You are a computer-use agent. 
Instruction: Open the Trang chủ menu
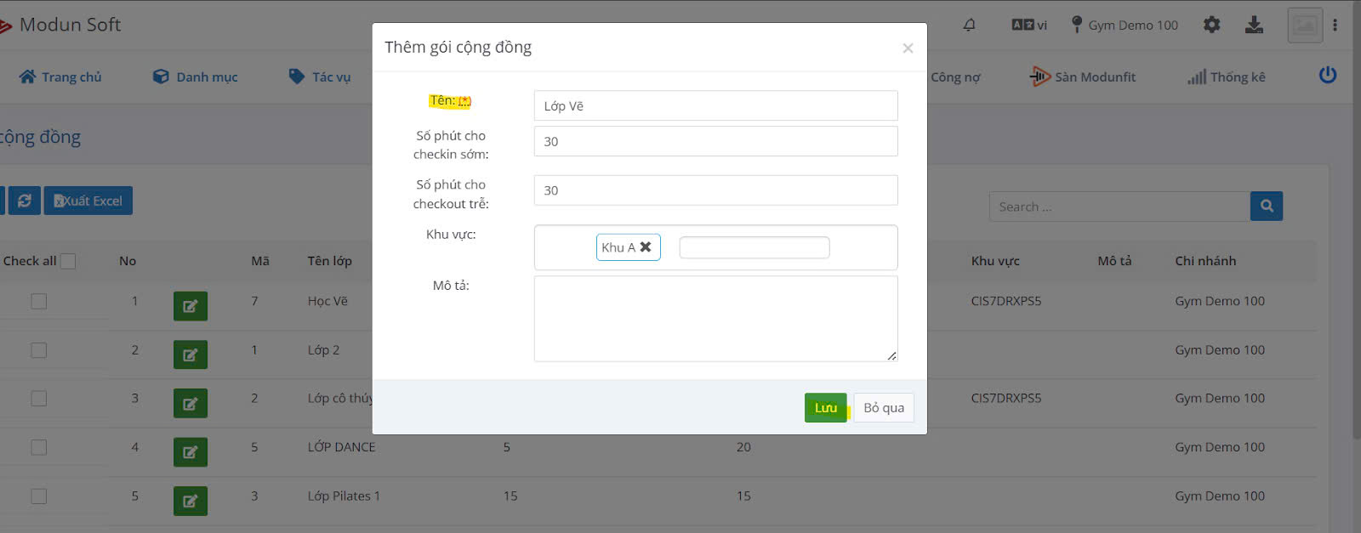pyautogui.click(x=60, y=77)
